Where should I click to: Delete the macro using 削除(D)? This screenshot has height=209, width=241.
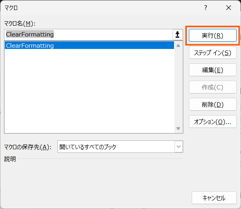tap(212, 105)
